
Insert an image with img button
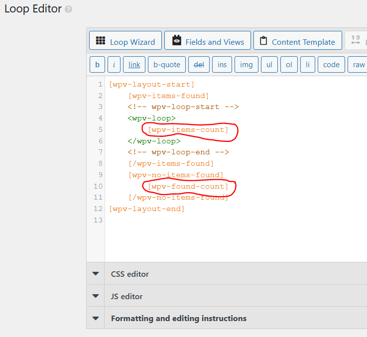click(246, 65)
